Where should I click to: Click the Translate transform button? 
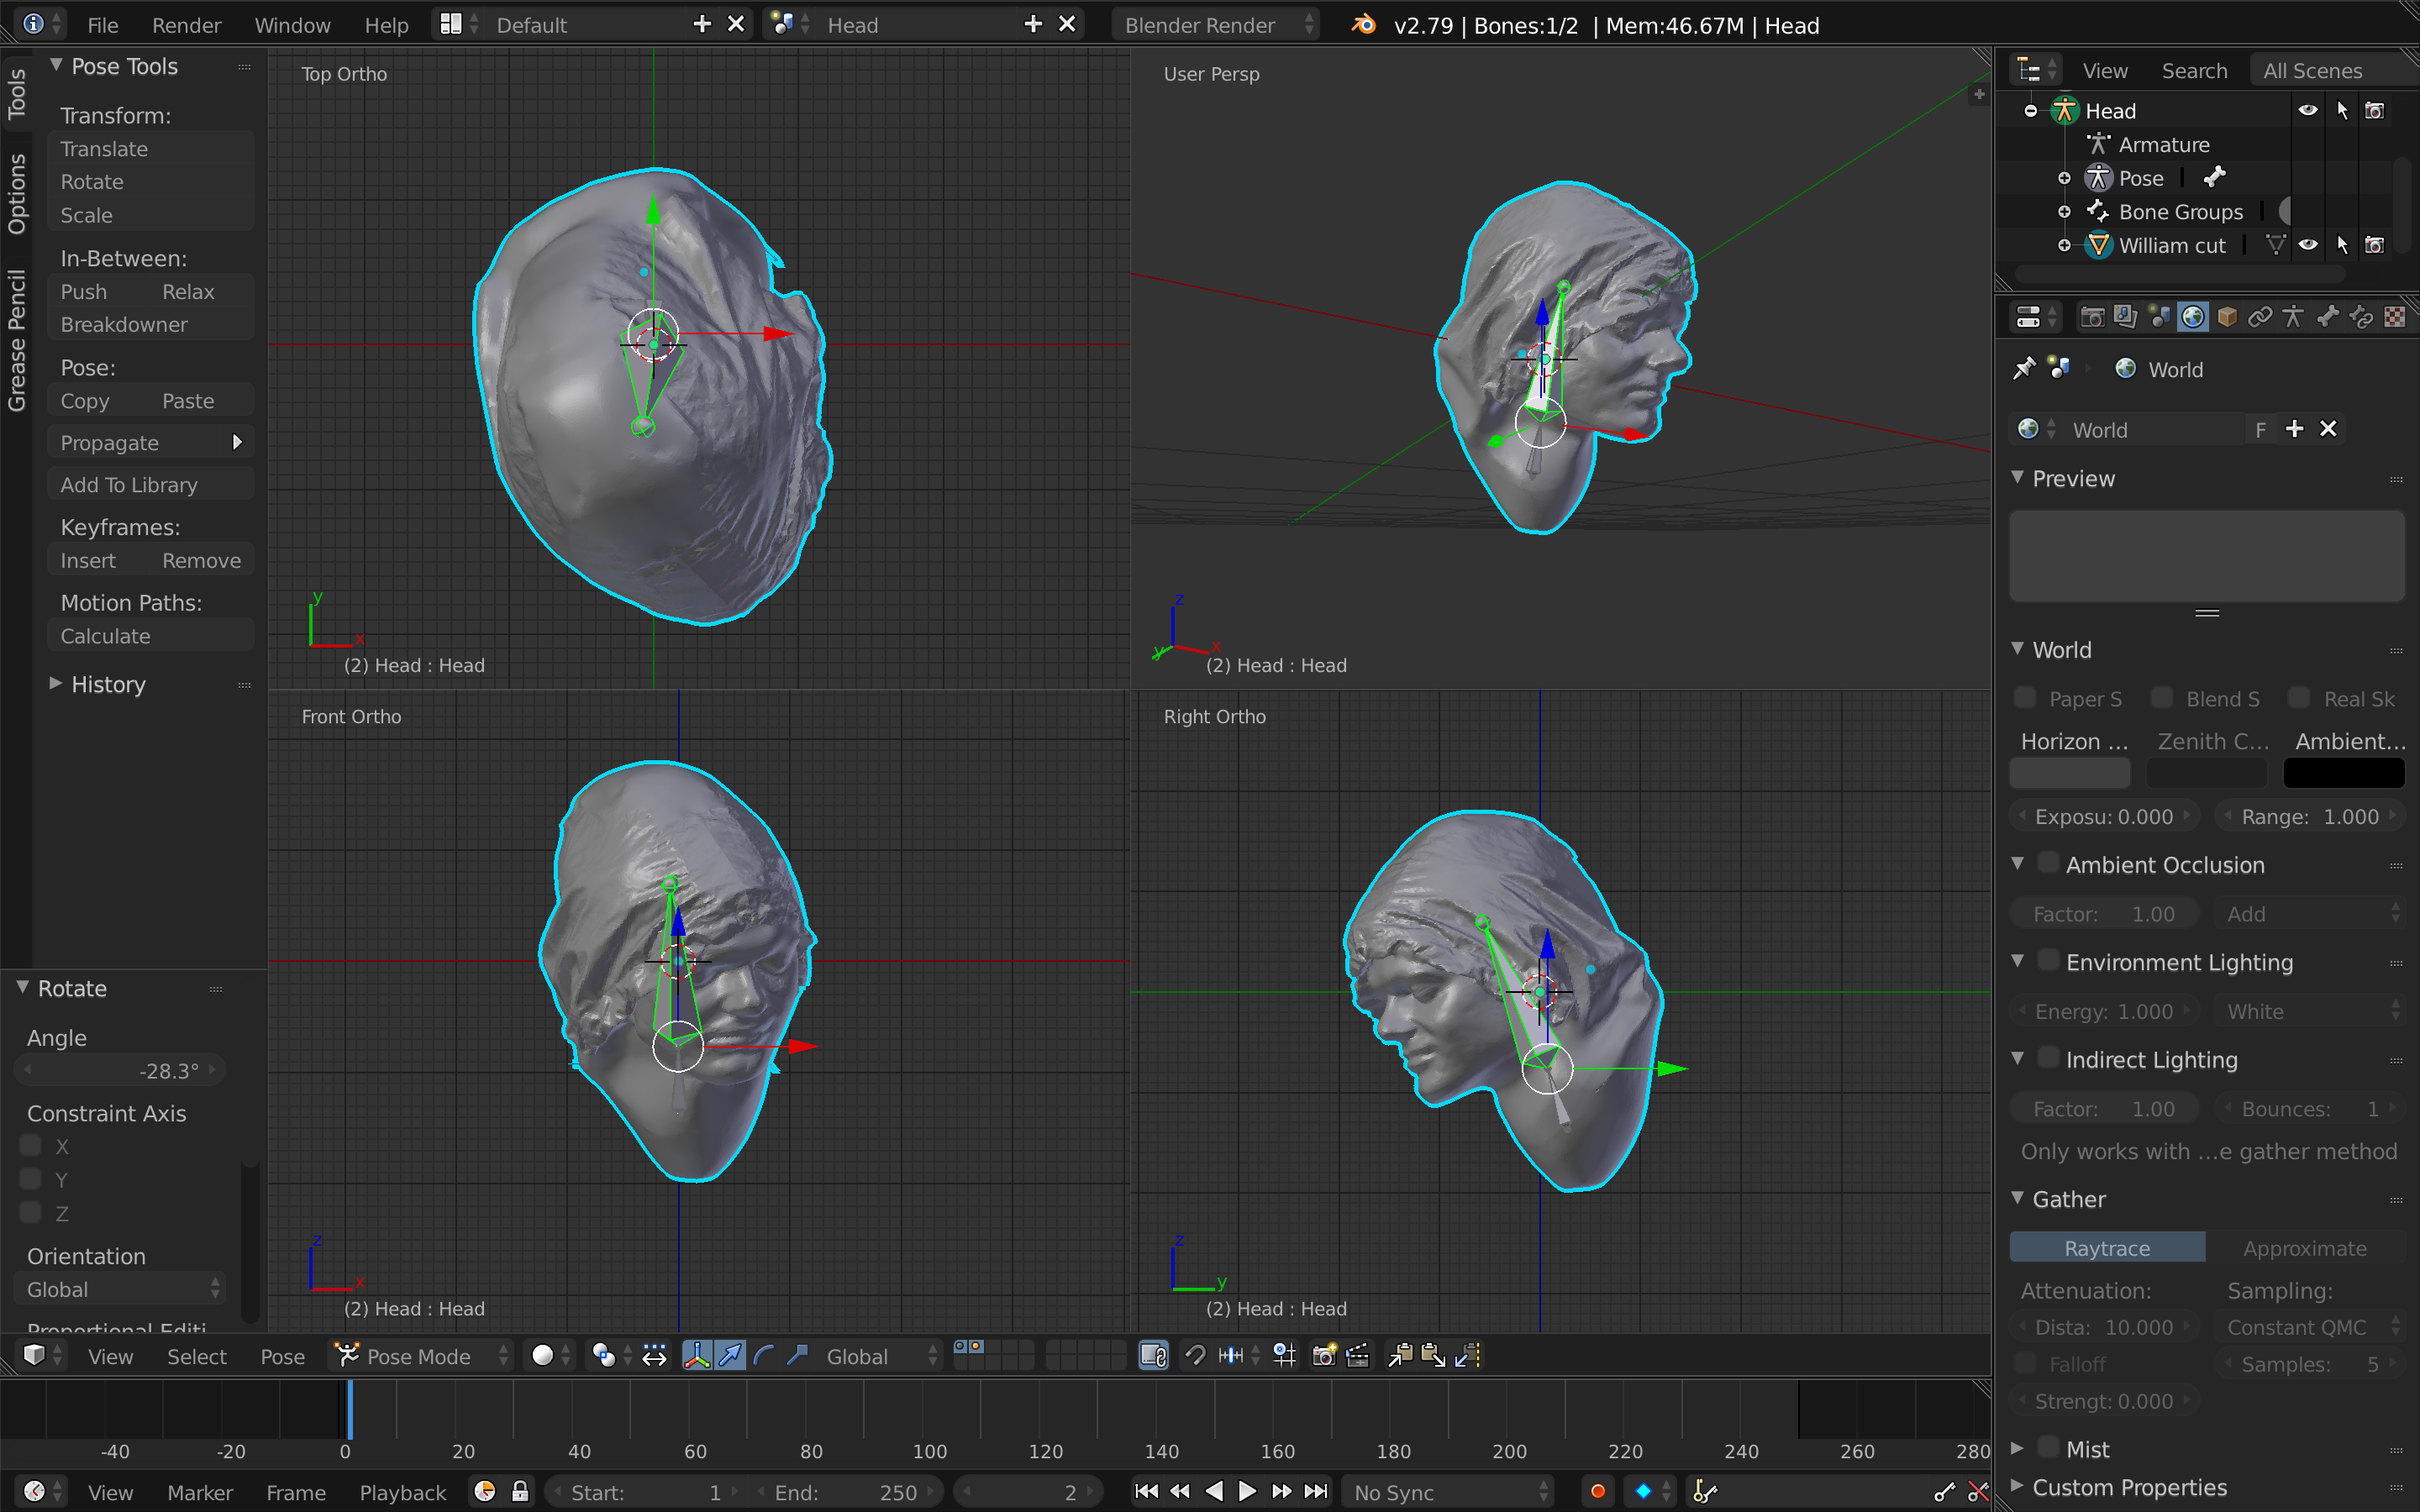click(150, 148)
